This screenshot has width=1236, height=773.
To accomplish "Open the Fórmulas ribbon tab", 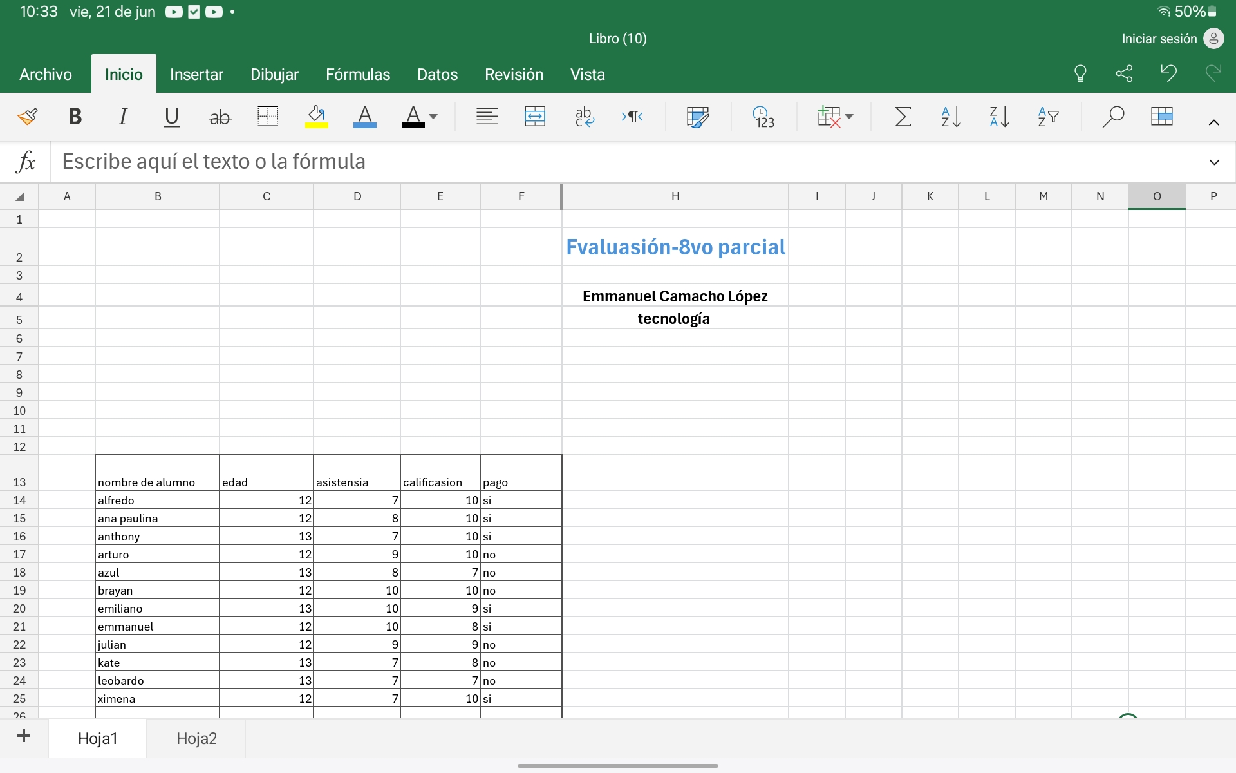I will [357, 74].
